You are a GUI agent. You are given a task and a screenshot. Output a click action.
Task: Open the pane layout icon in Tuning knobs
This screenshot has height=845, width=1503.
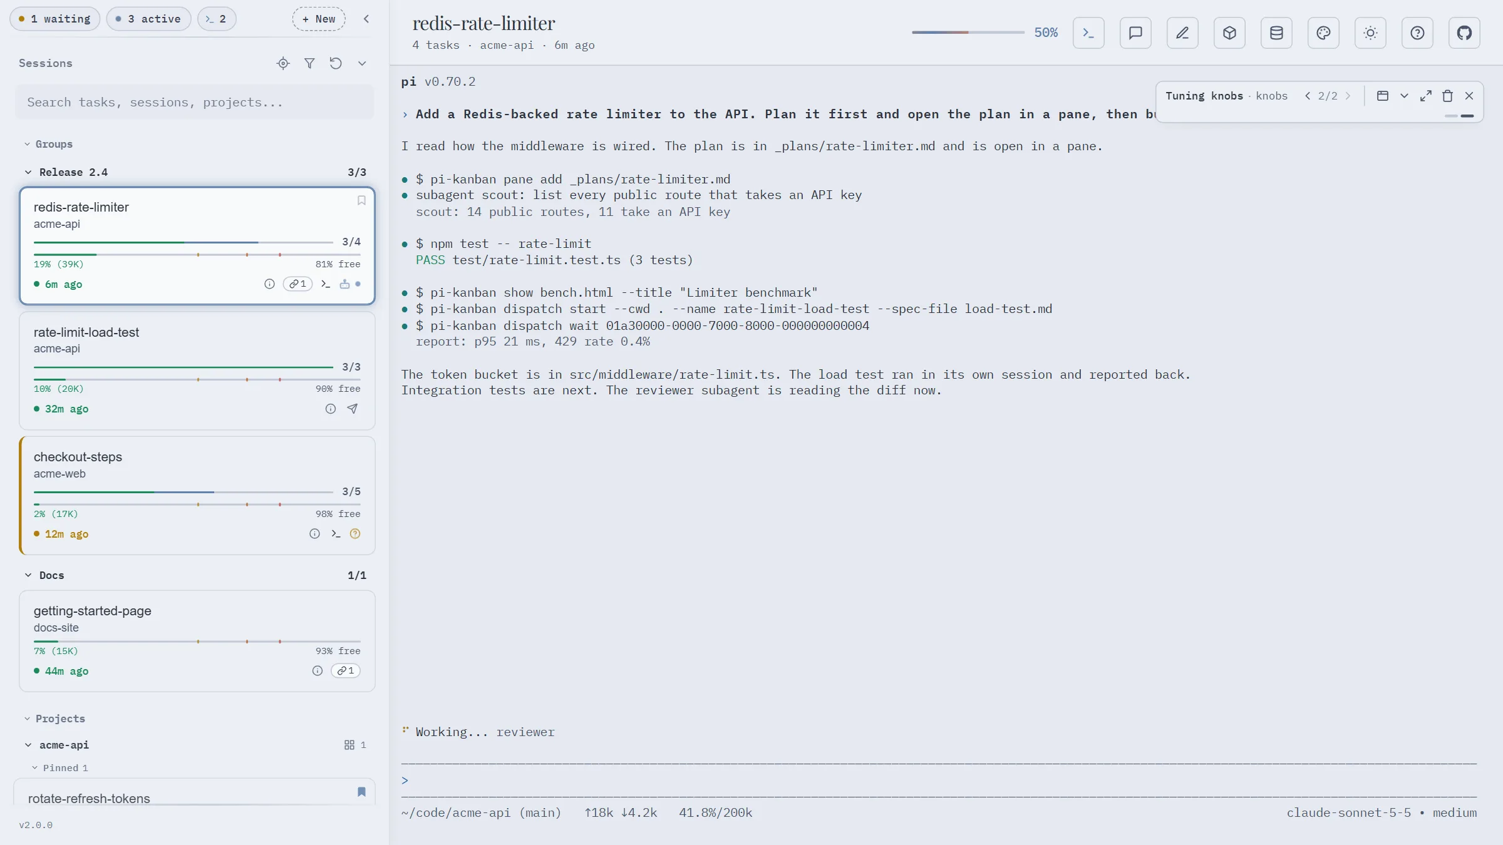[x=1383, y=96]
